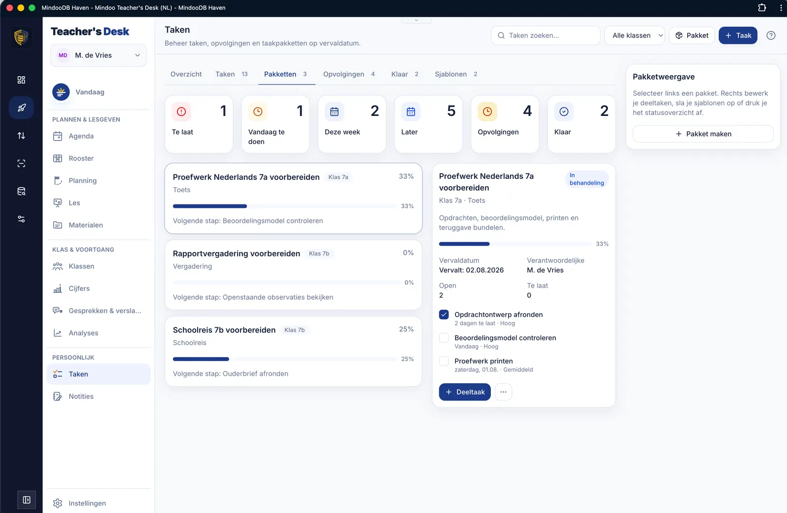The height and width of the screenshot is (513, 787).
Task: Click the Pakket maken button
Action: (x=703, y=134)
